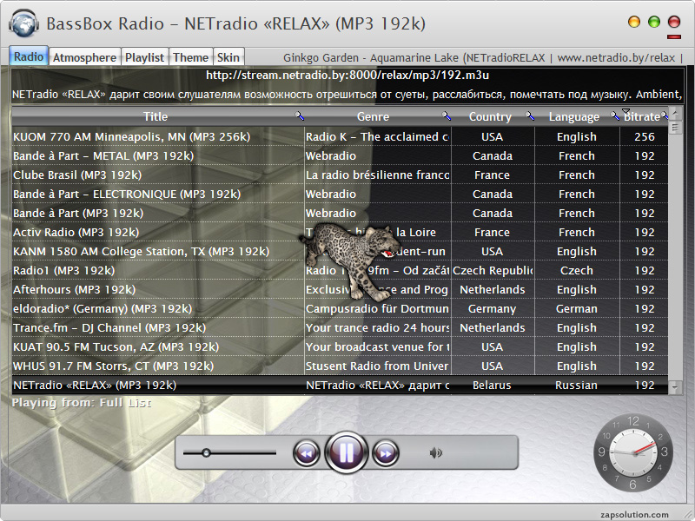Click the rewind previous station button
695x521 pixels.
point(307,452)
